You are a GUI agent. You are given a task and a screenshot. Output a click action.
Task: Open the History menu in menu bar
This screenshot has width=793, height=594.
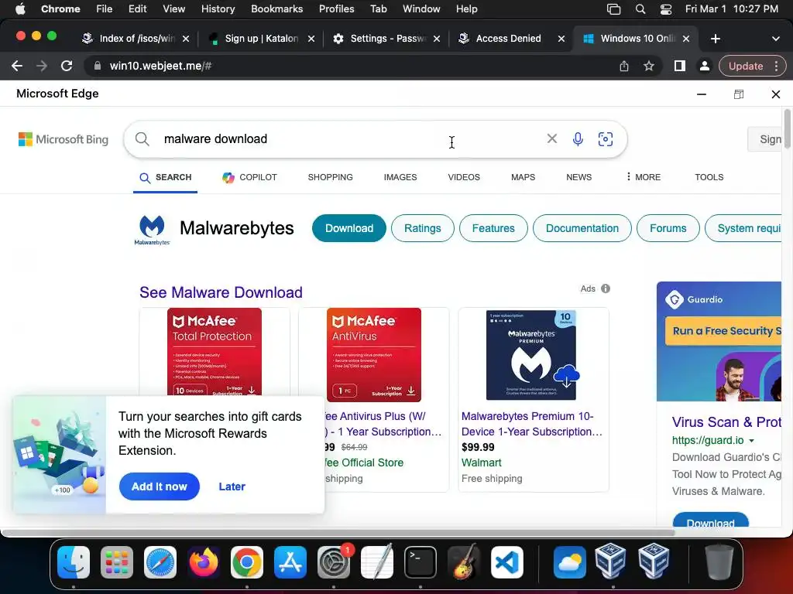click(x=218, y=9)
